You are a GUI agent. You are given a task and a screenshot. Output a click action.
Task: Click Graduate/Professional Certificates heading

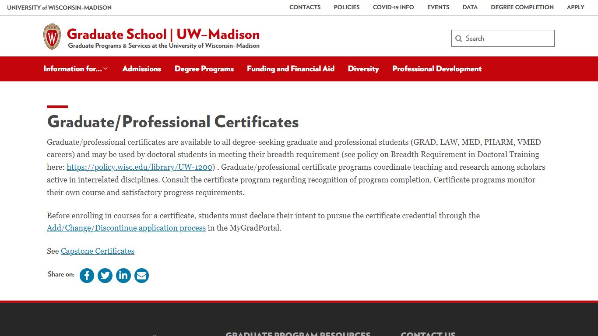click(173, 122)
